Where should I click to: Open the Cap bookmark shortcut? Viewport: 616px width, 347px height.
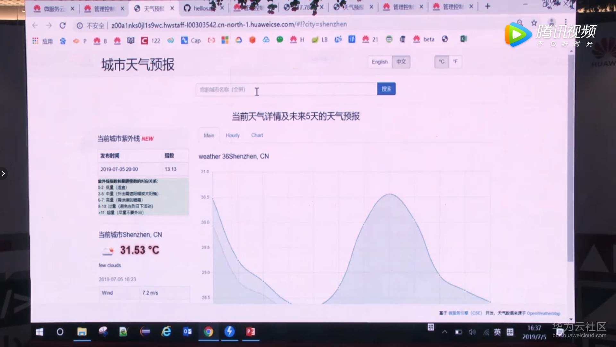[x=191, y=40]
